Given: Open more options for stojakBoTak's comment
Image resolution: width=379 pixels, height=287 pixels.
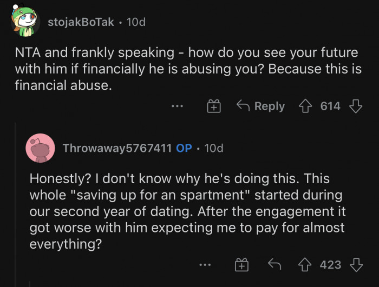Looking at the screenshot, I should (x=177, y=106).
